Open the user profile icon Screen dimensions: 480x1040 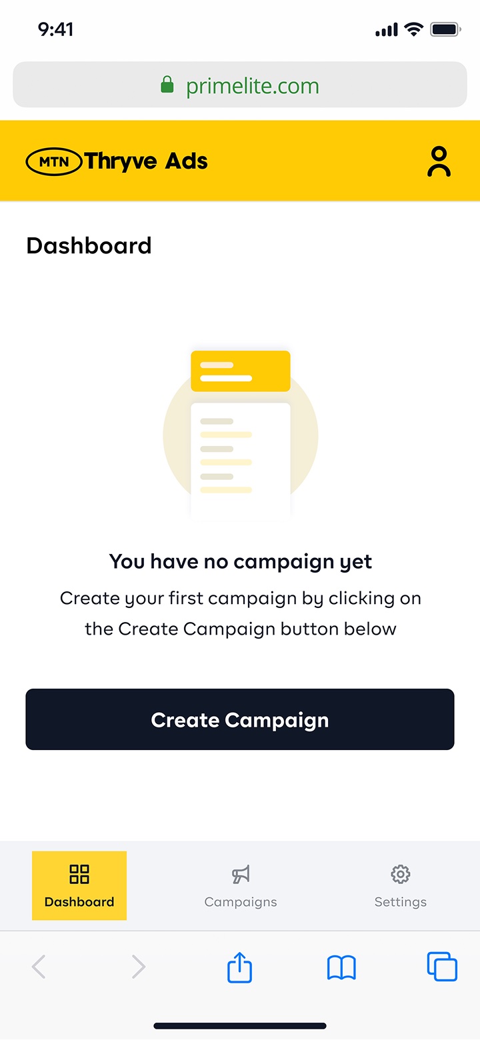pyautogui.click(x=439, y=161)
